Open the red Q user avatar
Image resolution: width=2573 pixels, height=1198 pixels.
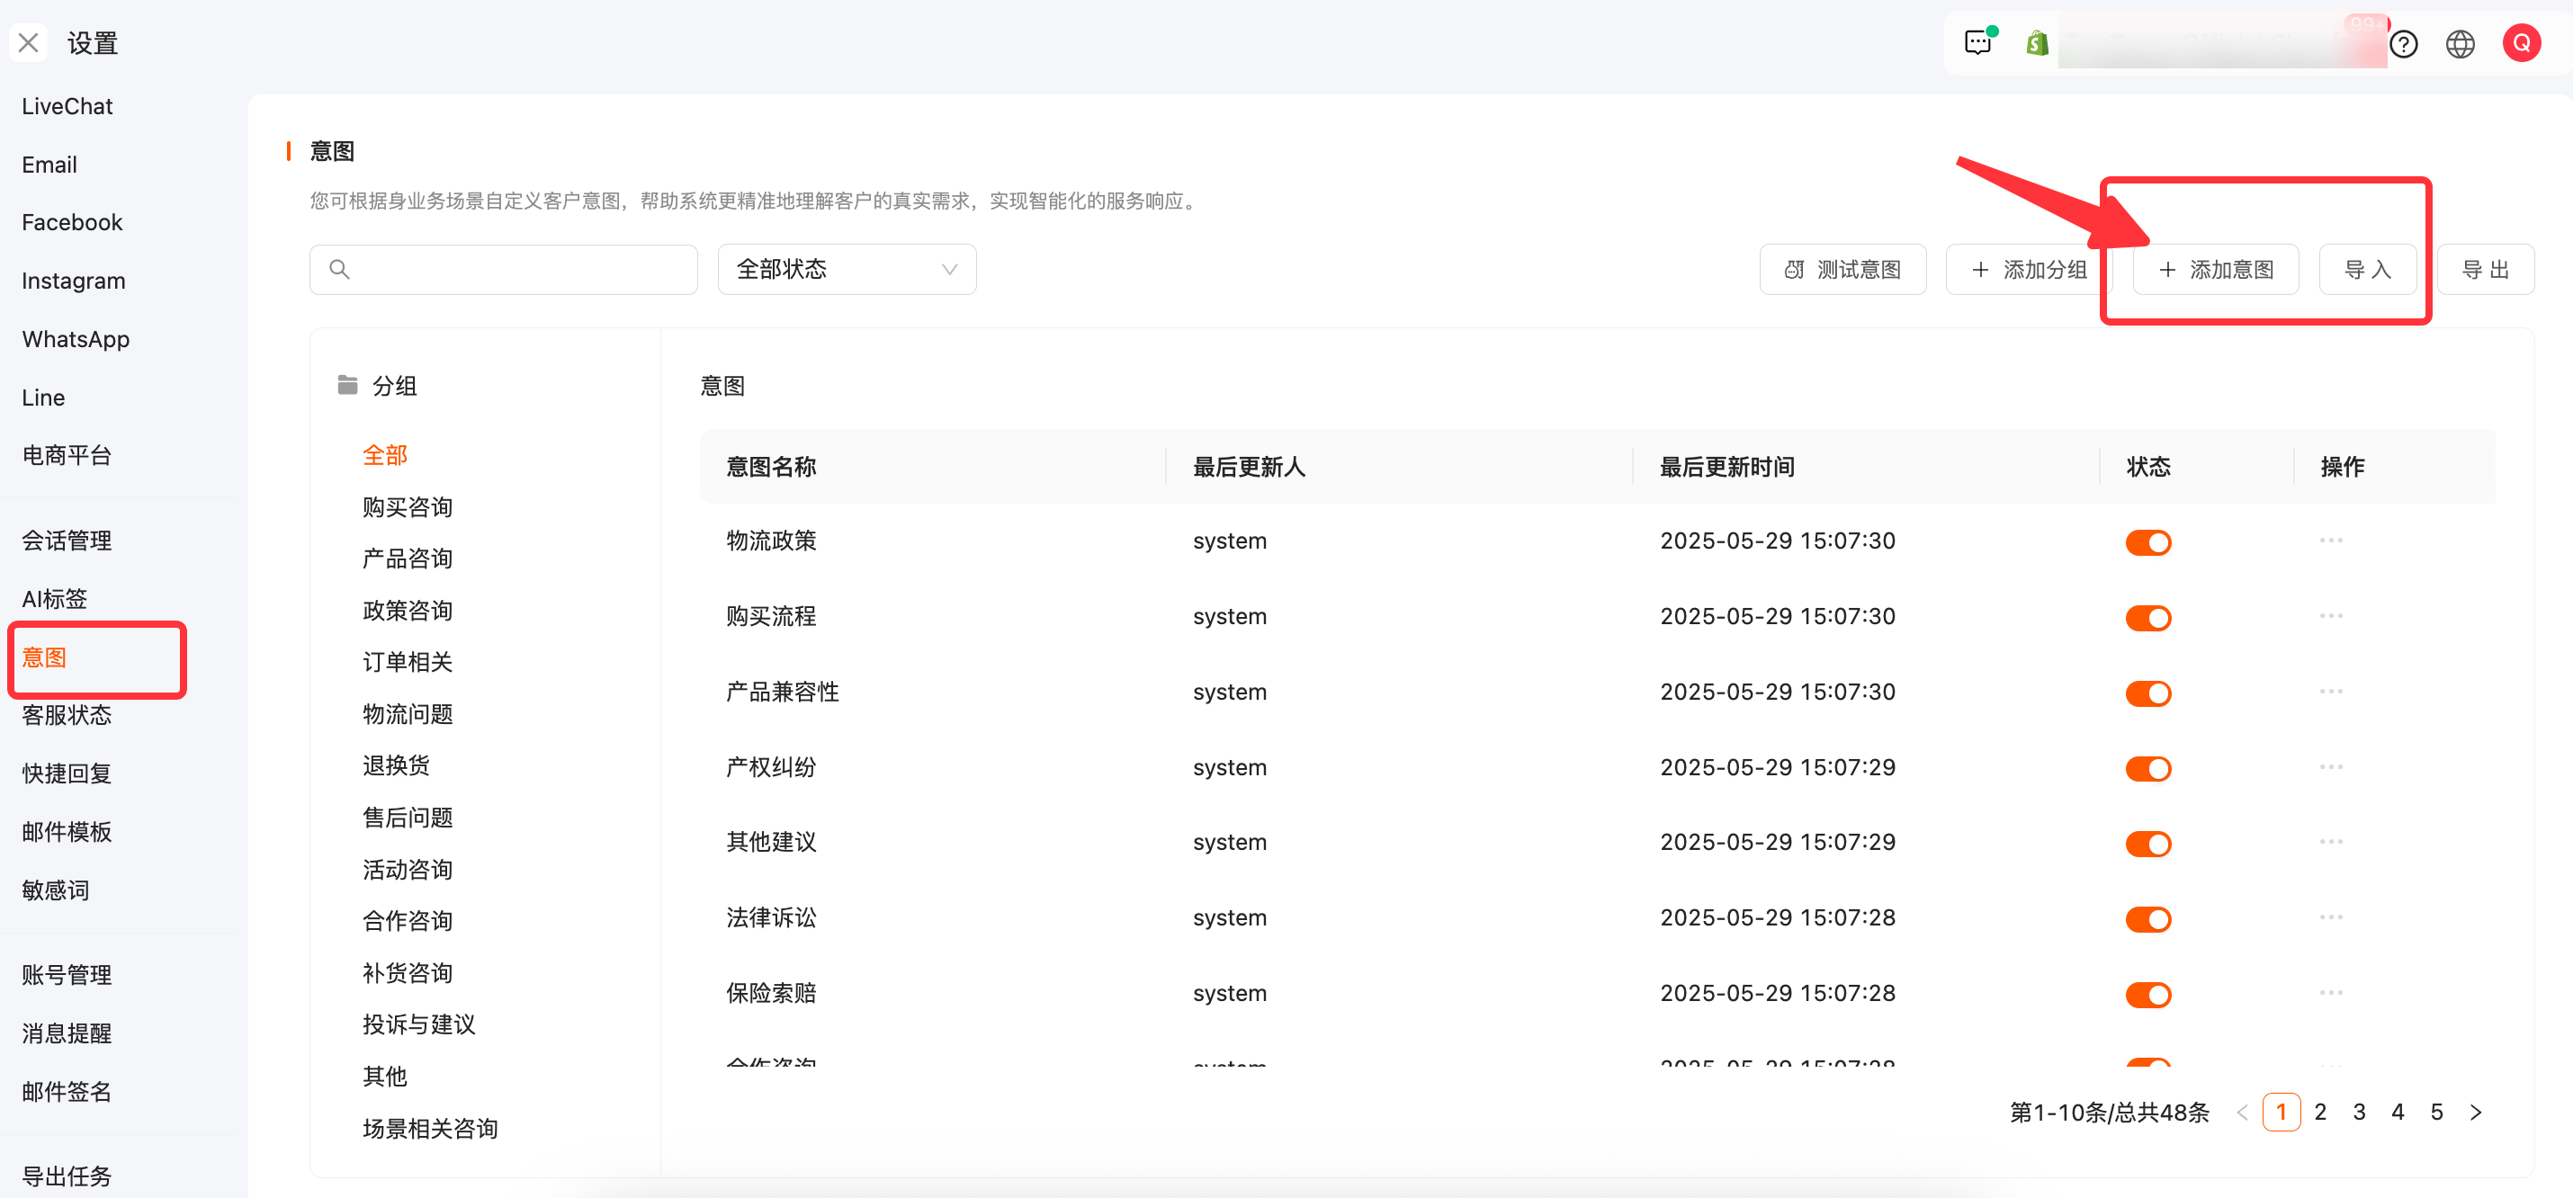click(2521, 43)
